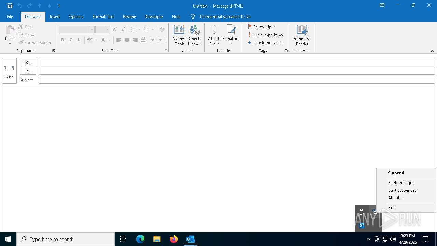Open the File tab
The image size is (437, 246).
pyautogui.click(x=10, y=17)
